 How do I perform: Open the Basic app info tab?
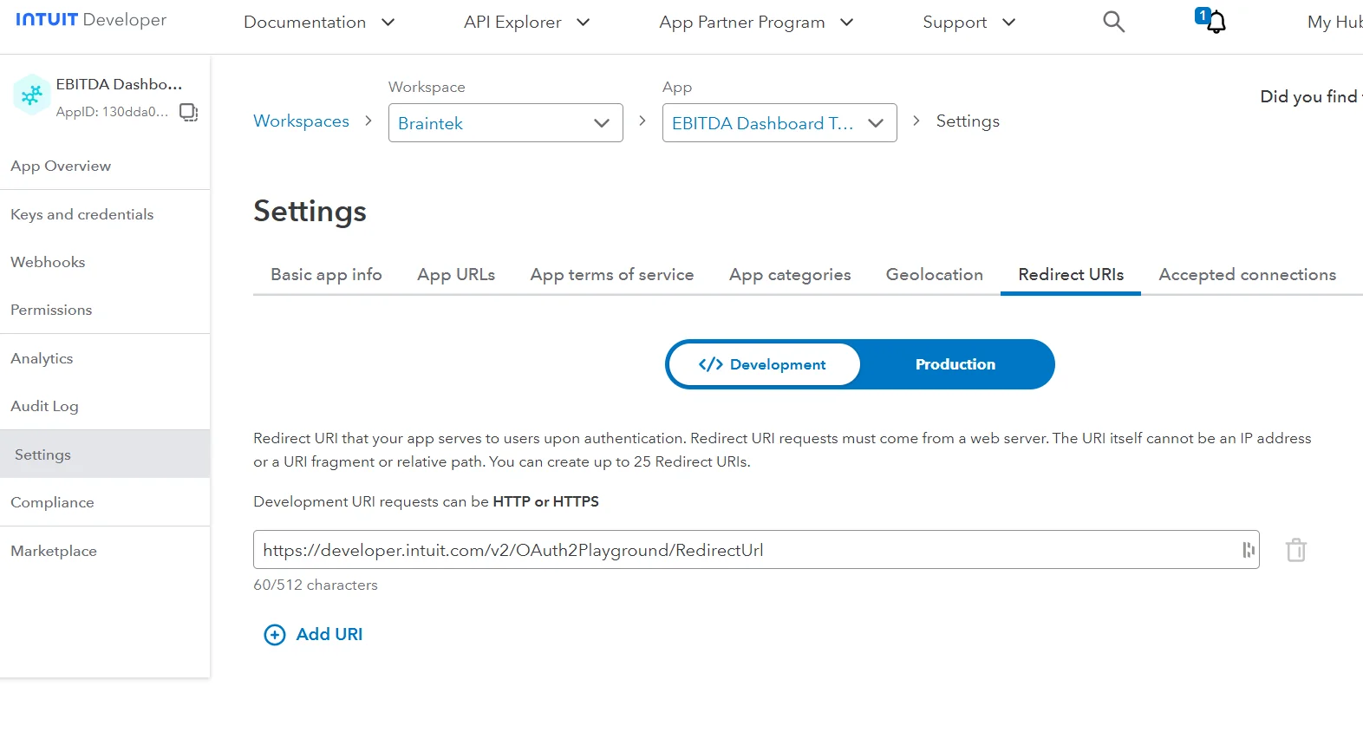tap(326, 275)
